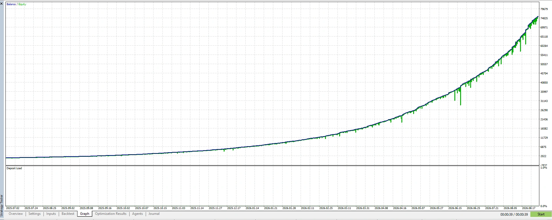Click the 0.0% deposit load label
The width and height of the screenshot is (552, 220).
tap(544, 206)
